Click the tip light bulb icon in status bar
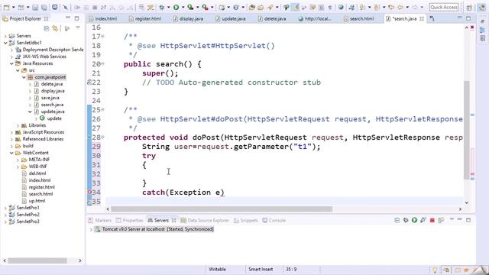The height and width of the screenshot is (275, 489). (435, 270)
